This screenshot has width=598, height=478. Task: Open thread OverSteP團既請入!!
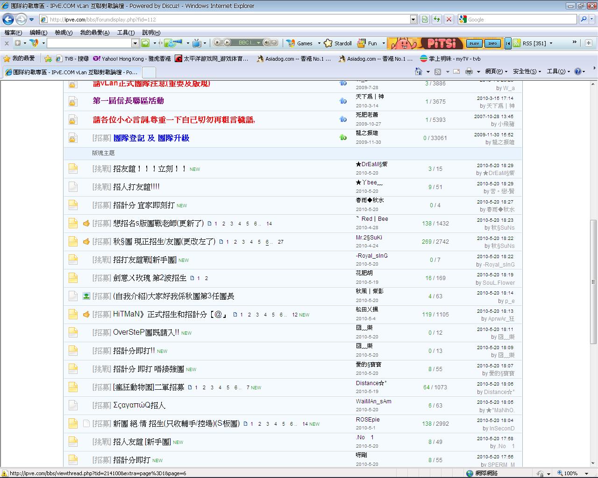click(x=146, y=332)
